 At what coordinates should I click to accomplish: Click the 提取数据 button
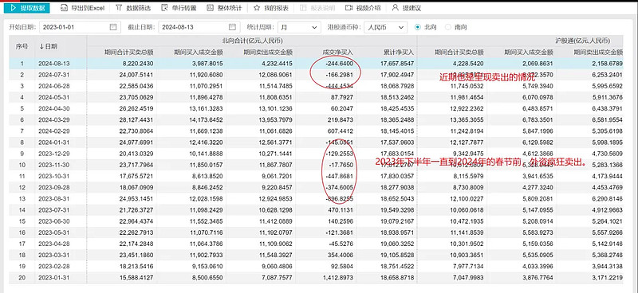(27, 8)
